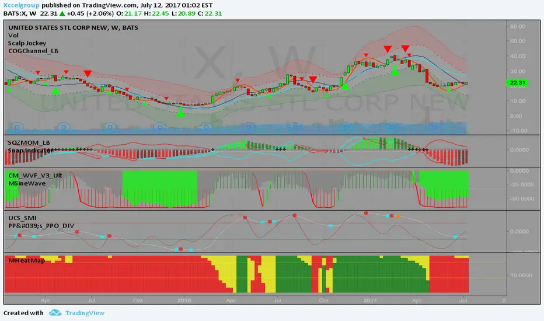Image resolution: width=544 pixels, height=321 pixels.
Task: Click the 30.00 price axis value
Action: pyautogui.click(x=517, y=71)
